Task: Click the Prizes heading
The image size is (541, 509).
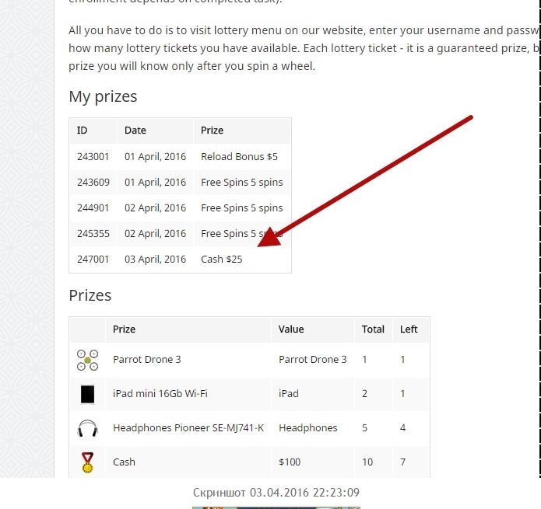Action: click(90, 295)
